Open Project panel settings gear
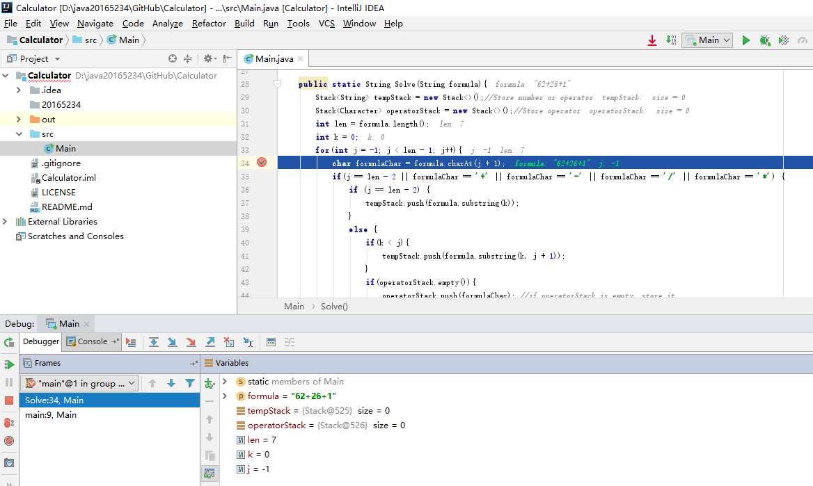This screenshot has height=486, width=813. pos(208,58)
